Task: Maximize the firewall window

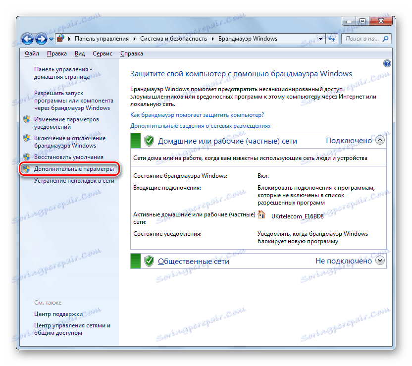Action: (x=362, y=21)
